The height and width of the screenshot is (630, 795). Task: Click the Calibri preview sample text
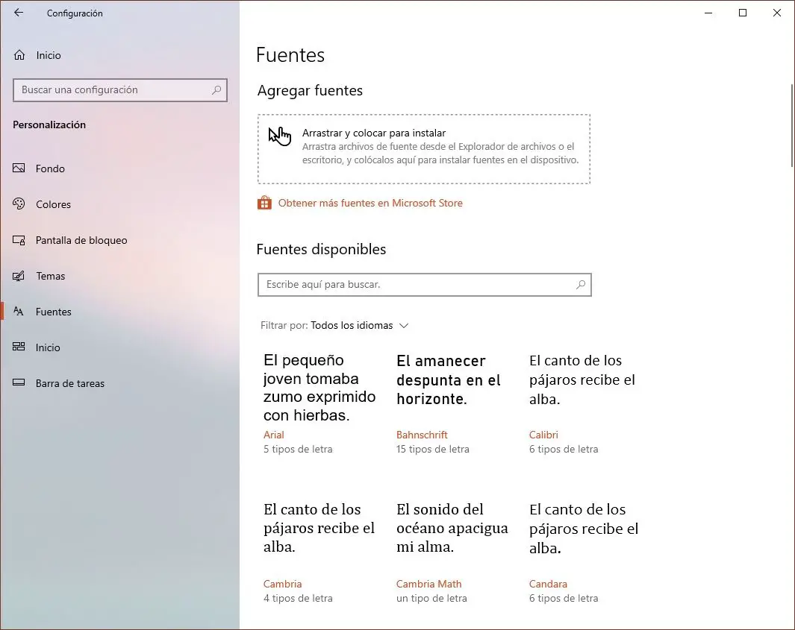coord(582,379)
